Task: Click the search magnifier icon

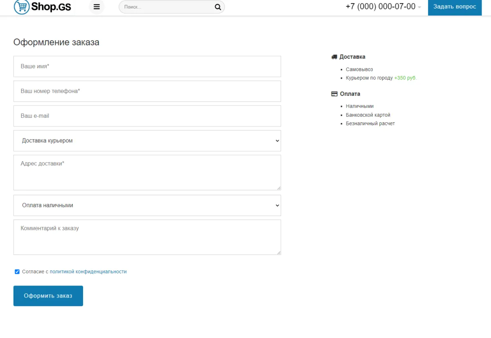Action: tap(218, 7)
